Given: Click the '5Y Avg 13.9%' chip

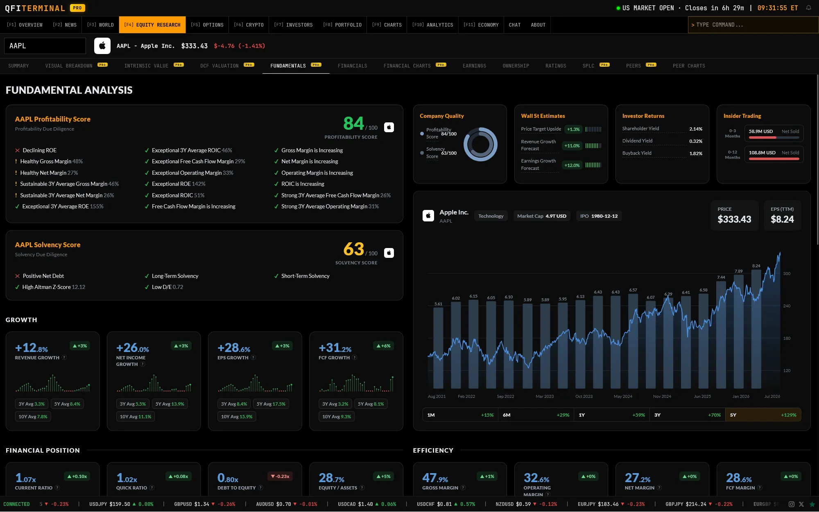Looking at the screenshot, I should click(x=170, y=404).
